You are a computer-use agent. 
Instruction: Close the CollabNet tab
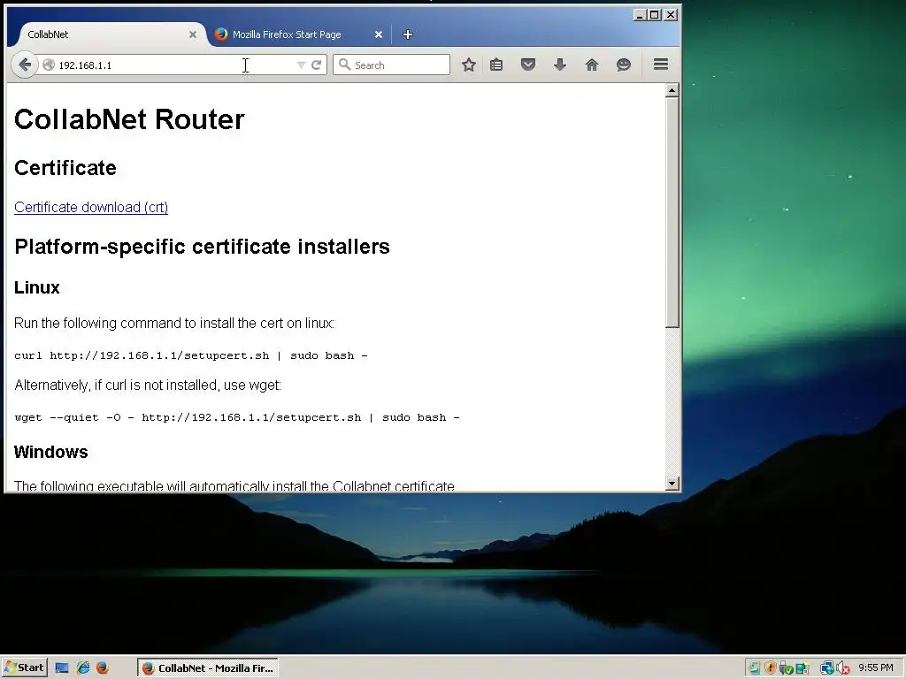tap(193, 34)
